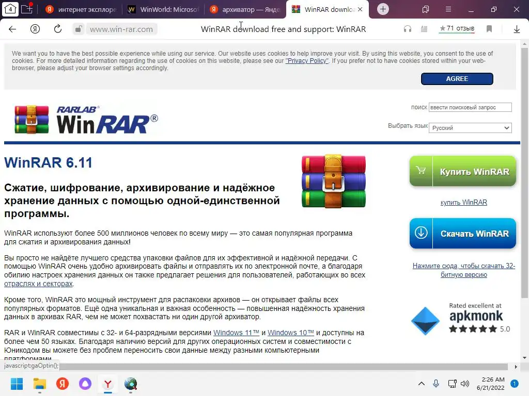Click the AGREE cookies button

(457, 79)
